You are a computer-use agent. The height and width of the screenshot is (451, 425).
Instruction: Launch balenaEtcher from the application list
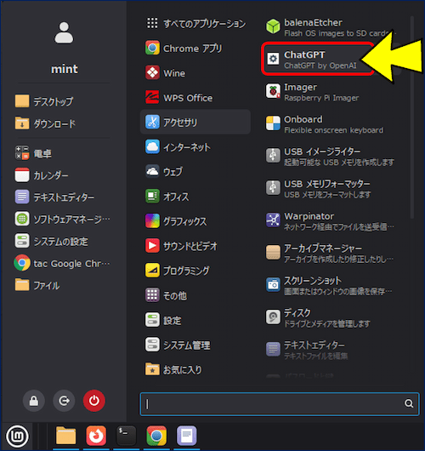click(331, 27)
